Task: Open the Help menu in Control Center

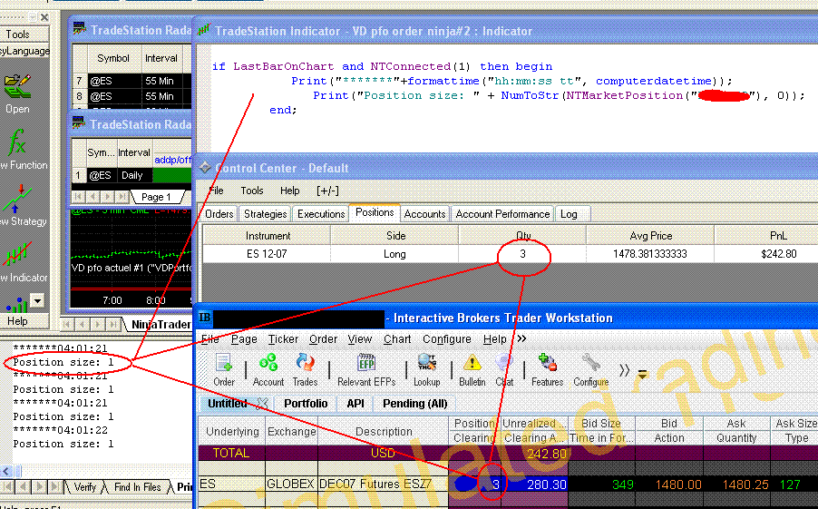Action: [289, 191]
